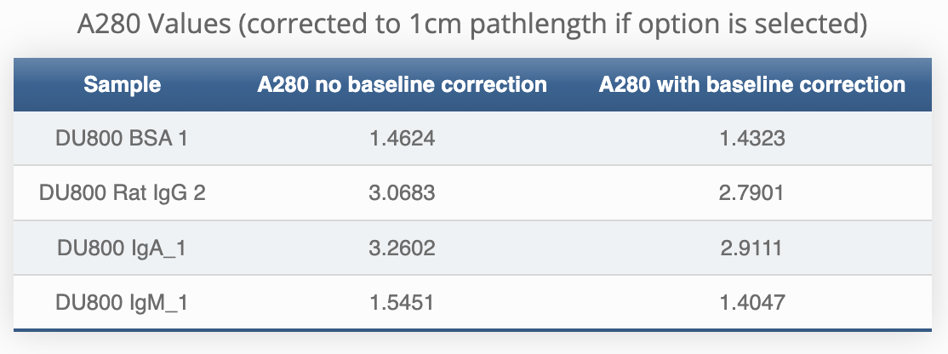Click the 'Sample' column header
This screenshot has width=948, height=354.
pyautogui.click(x=123, y=84)
